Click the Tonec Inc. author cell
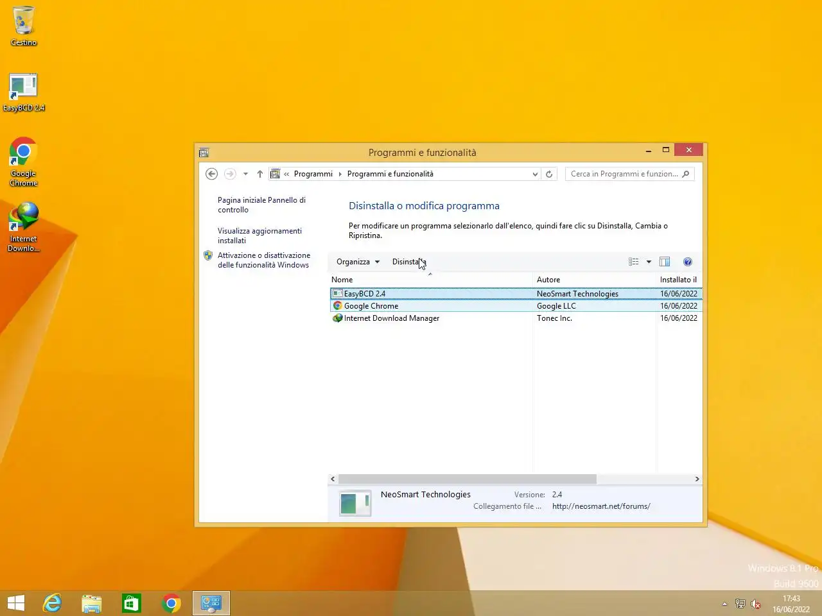The image size is (822, 616). pos(554,318)
